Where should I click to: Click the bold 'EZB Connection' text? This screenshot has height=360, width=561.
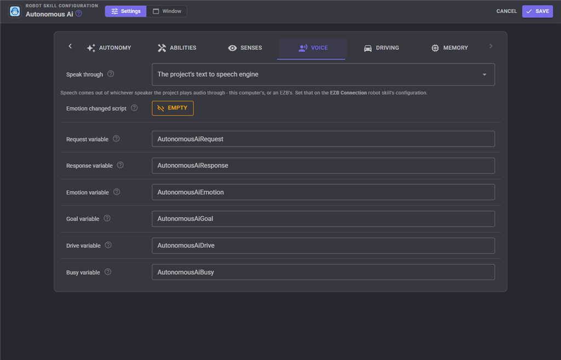tap(348, 93)
